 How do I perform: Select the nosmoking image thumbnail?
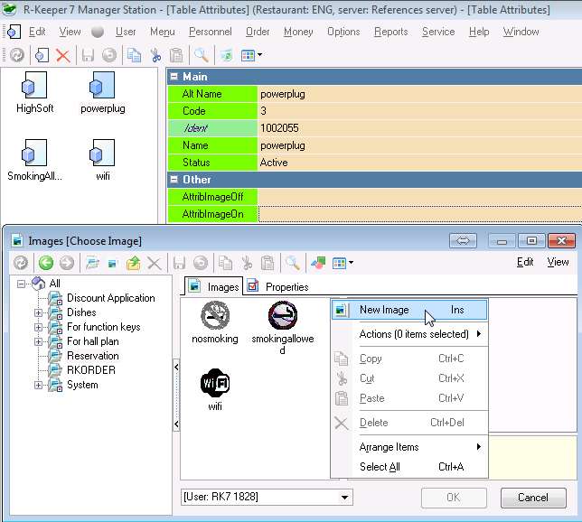click(x=215, y=322)
